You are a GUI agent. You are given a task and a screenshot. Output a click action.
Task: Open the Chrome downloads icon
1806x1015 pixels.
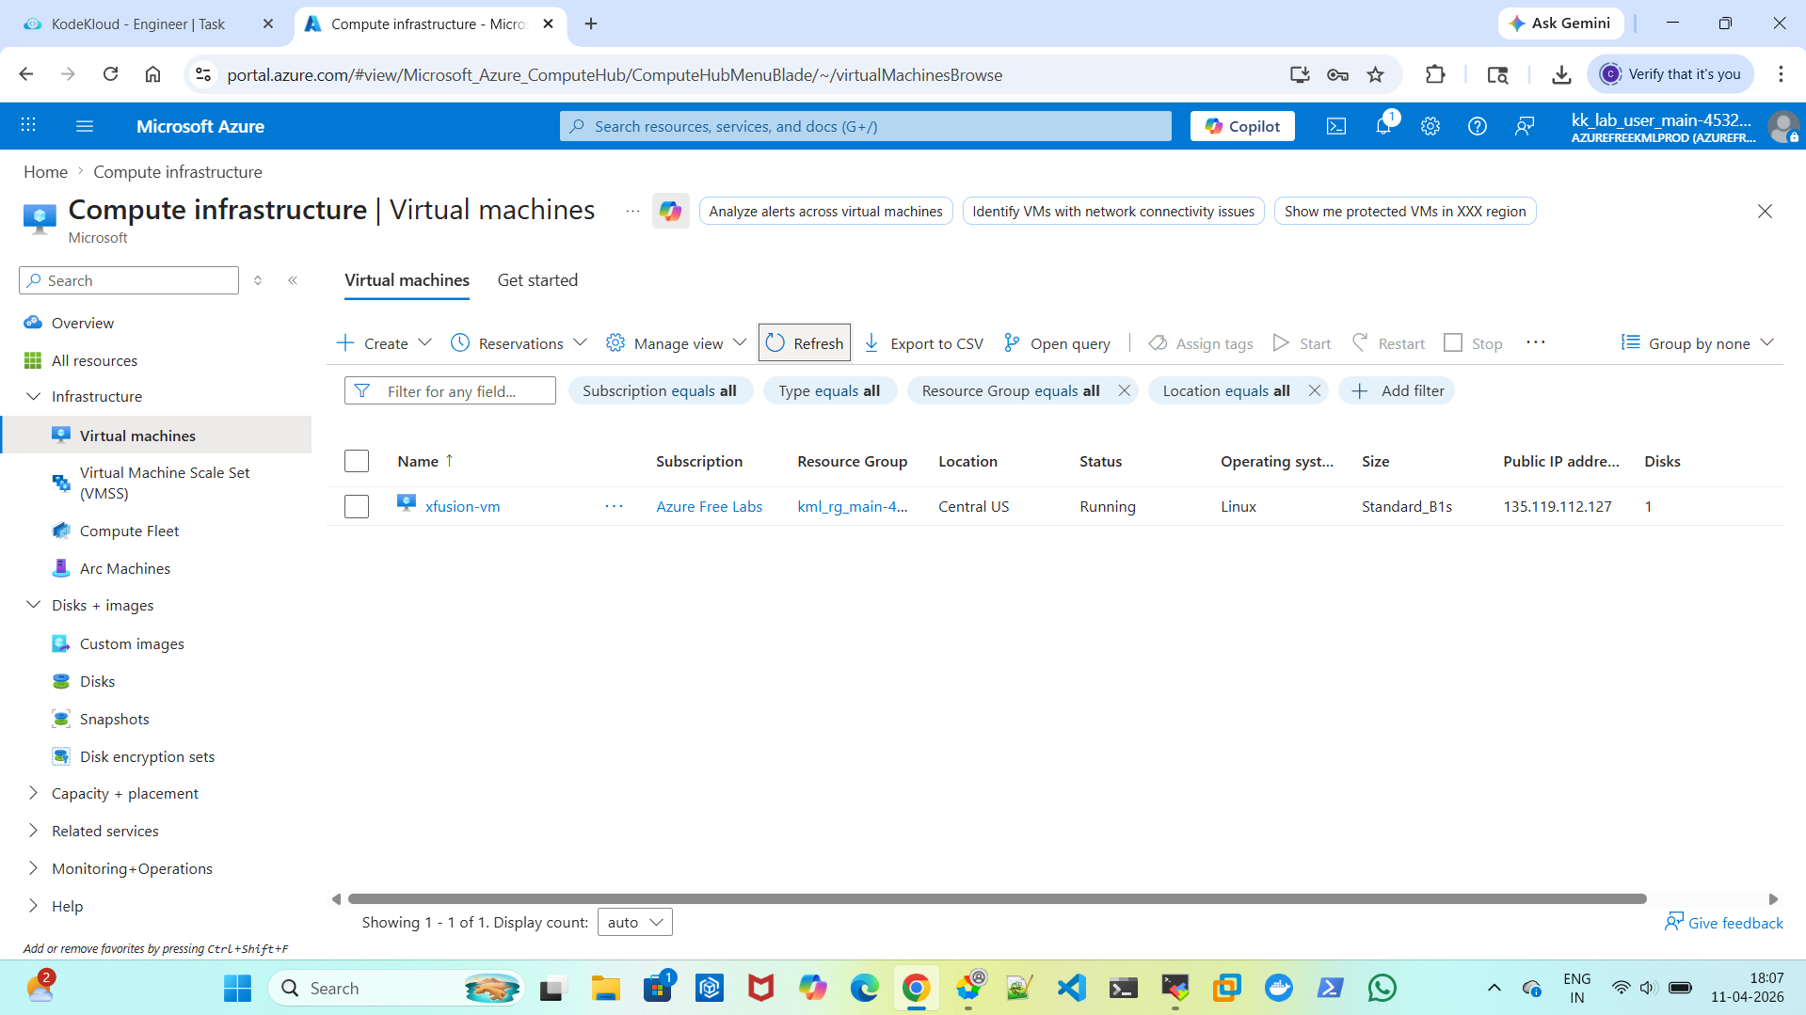click(1561, 74)
